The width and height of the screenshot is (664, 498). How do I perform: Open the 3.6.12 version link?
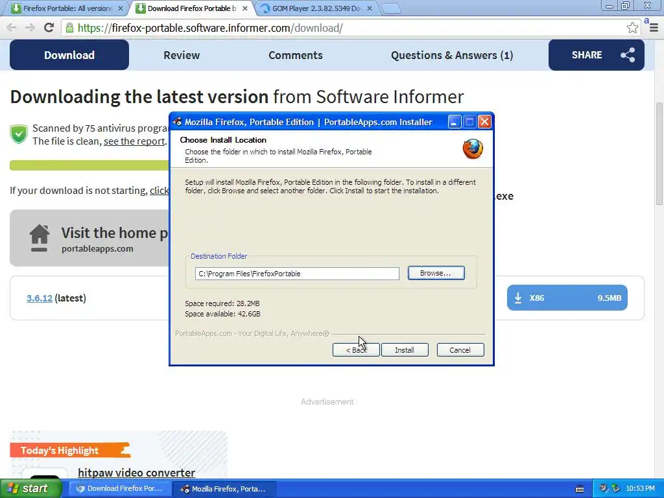point(40,298)
